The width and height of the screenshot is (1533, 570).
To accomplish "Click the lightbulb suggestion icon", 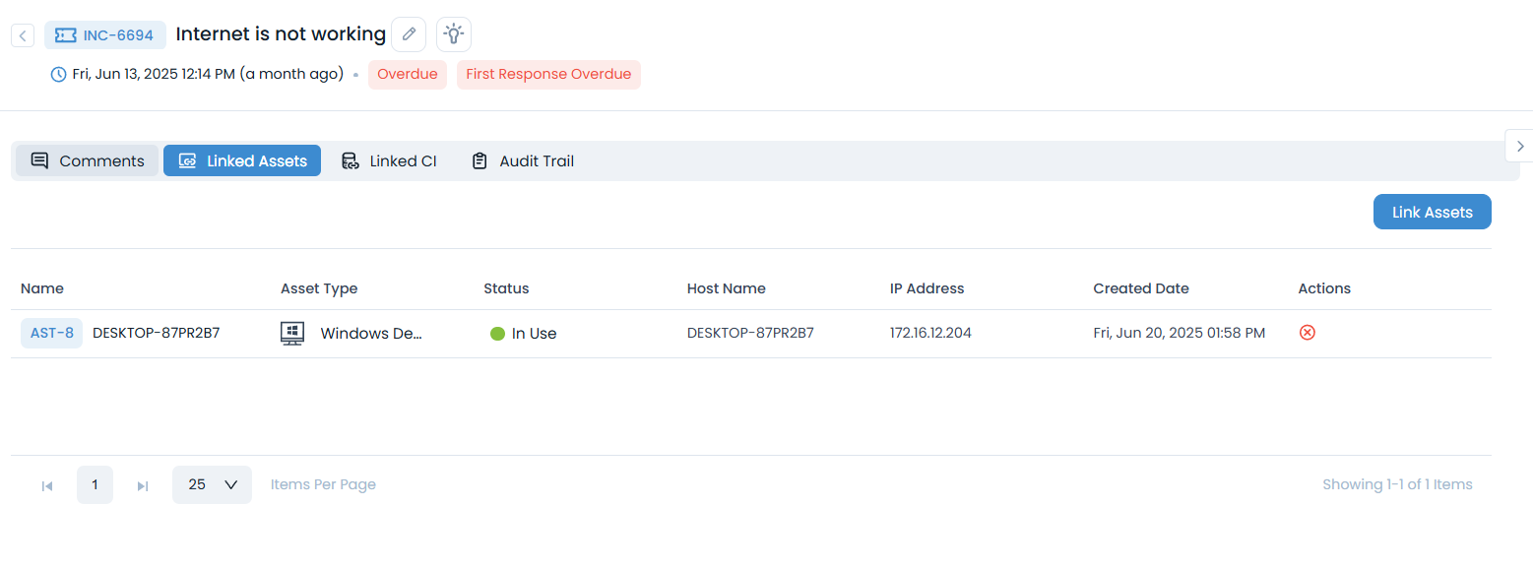I will click(x=453, y=34).
